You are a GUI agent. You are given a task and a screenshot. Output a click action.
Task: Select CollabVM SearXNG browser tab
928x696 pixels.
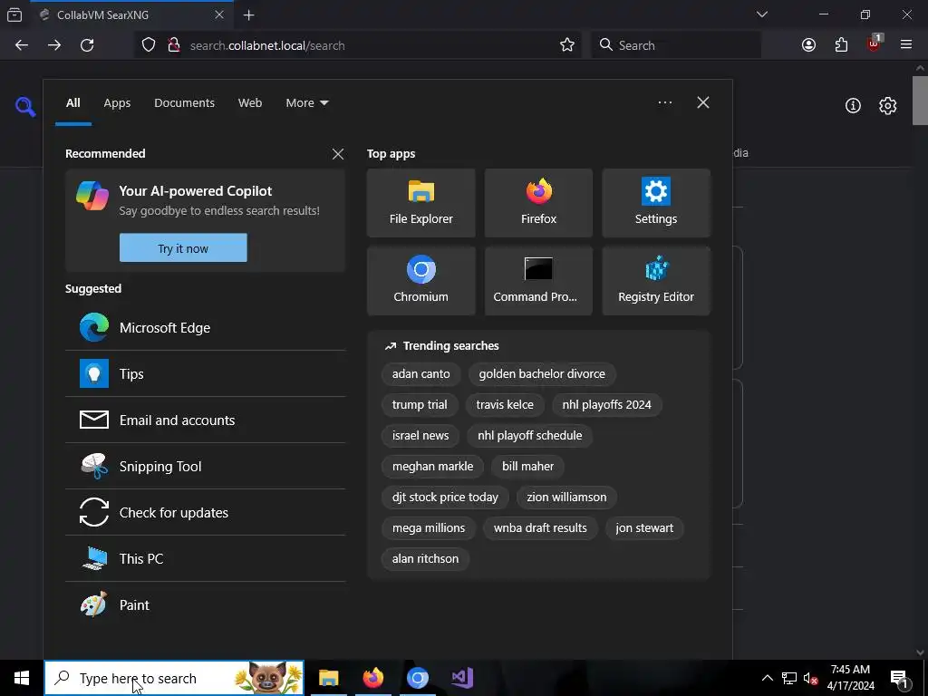(x=131, y=14)
